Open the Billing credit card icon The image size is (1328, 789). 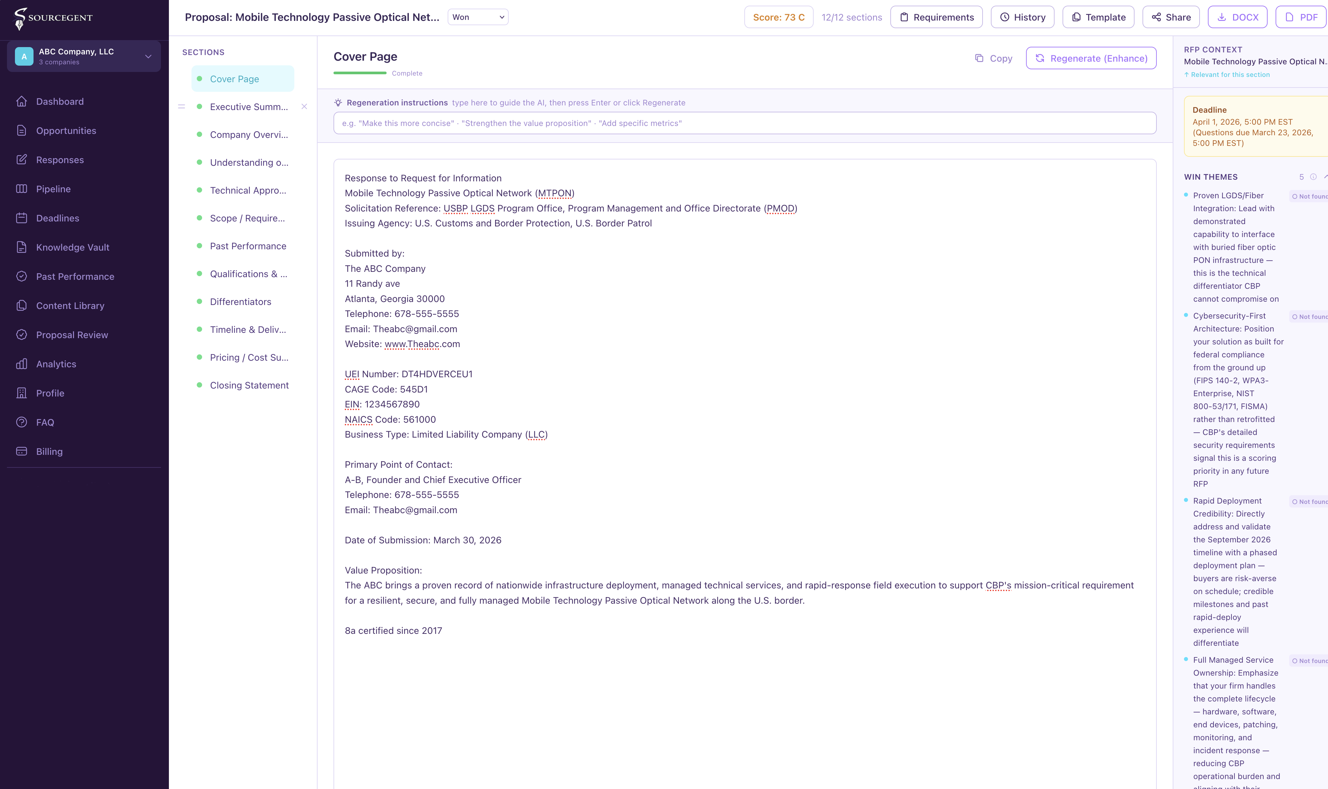pyautogui.click(x=21, y=452)
